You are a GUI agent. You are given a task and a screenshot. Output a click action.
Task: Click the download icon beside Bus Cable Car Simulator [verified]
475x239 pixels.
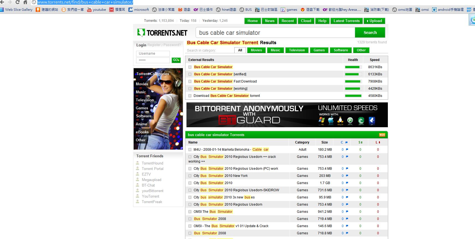(190, 74)
